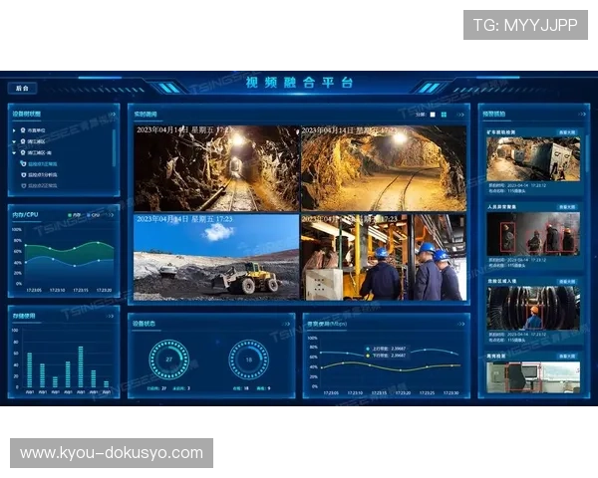View large image for mine car alarm
The image size is (598, 478).
[568, 131]
